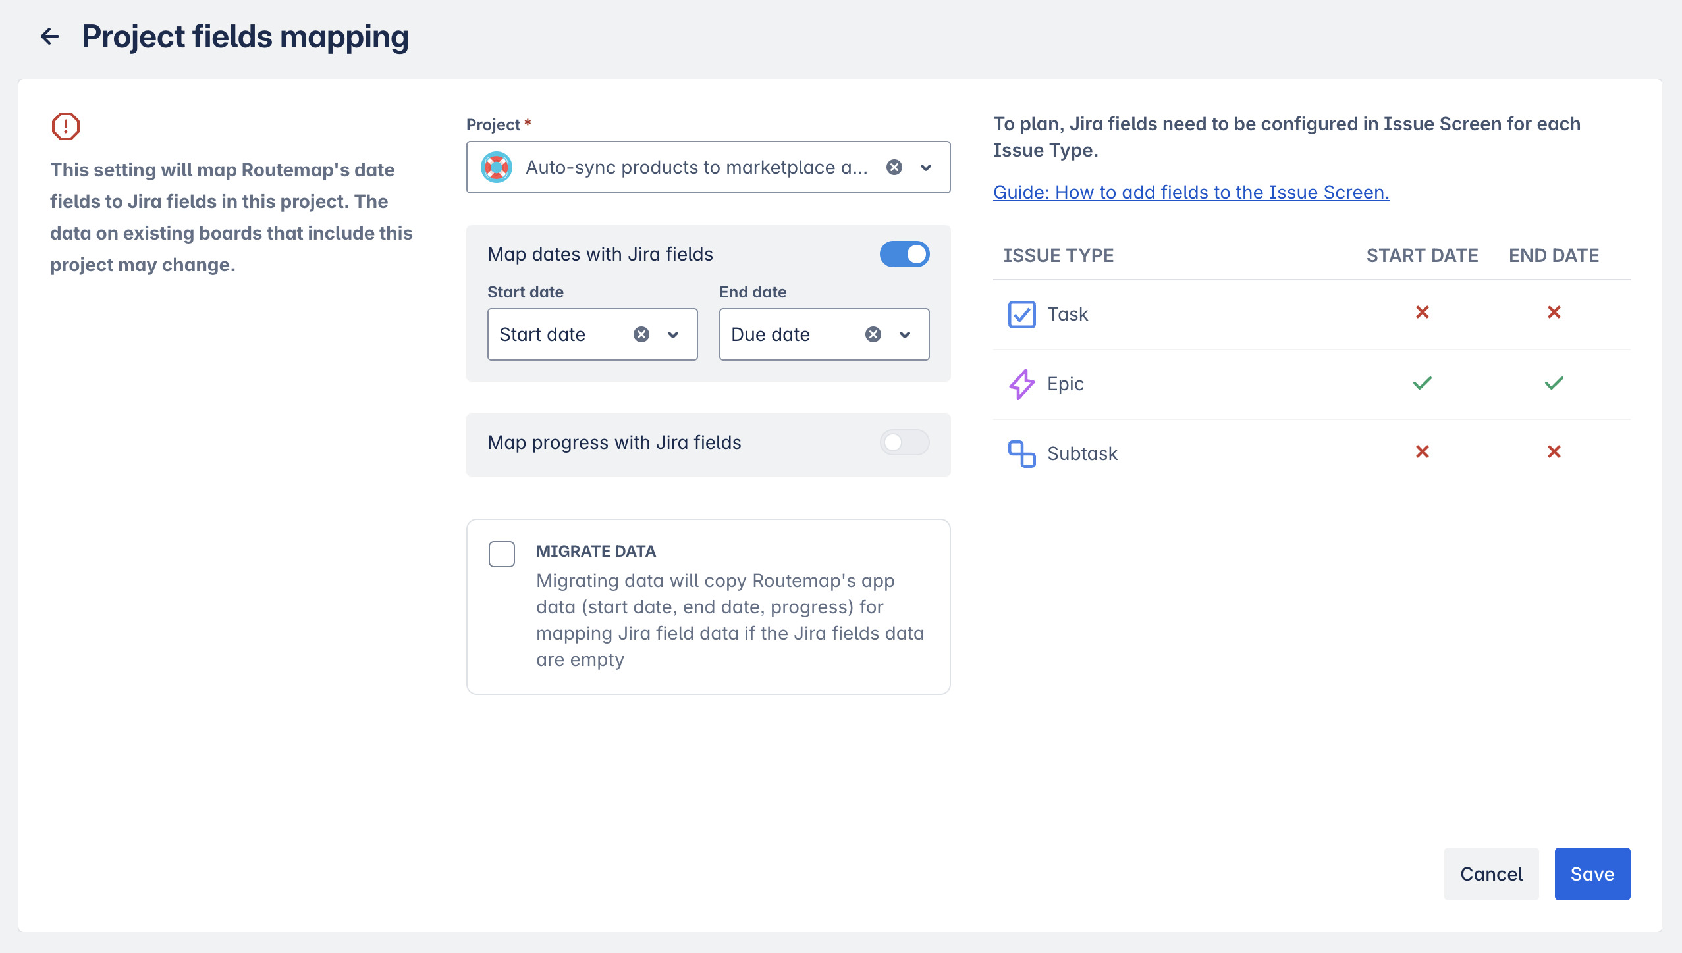Open the End date field dropdown

click(905, 334)
